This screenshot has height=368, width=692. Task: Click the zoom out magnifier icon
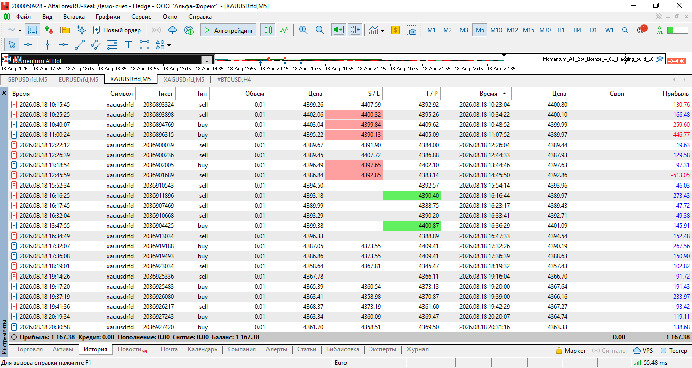(x=320, y=30)
